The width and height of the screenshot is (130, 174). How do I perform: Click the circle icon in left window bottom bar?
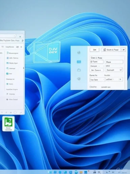(15, 112)
